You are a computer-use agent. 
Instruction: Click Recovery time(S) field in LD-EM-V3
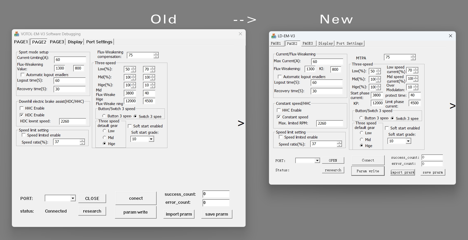(x=327, y=91)
